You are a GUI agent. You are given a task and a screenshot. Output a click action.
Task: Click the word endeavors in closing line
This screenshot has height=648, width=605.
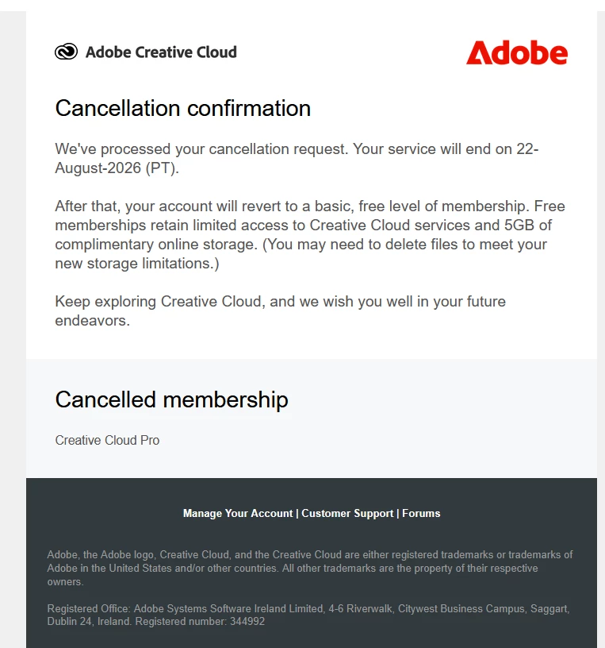pyautogui.click(x=93, y=320)
